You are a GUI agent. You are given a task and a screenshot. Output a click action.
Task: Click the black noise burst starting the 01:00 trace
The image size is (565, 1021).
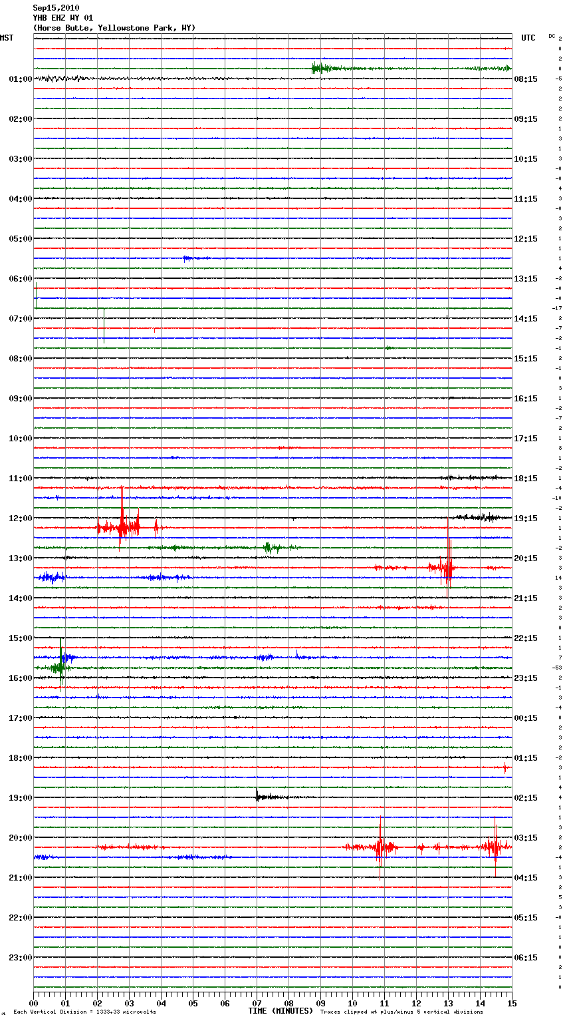[61, 79]
